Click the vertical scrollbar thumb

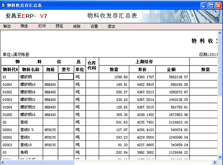(x=220, y=66)
